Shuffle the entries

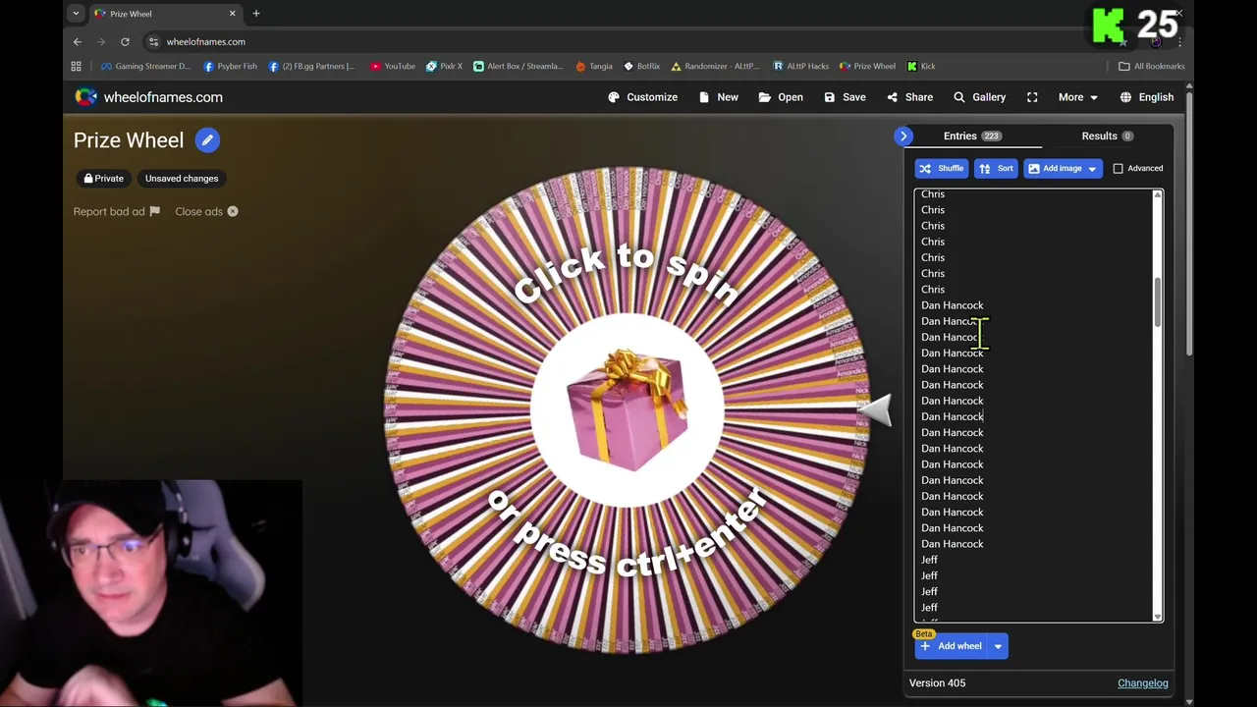click(x=941, y=169)
